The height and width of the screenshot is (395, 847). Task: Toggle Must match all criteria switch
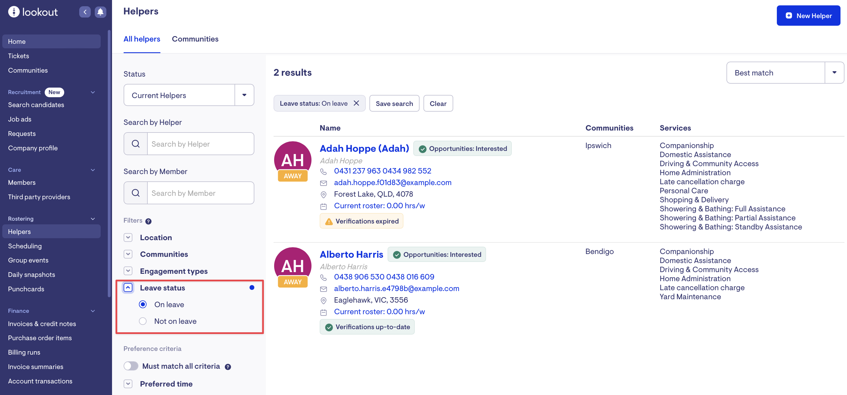click(x=131, y=366)
